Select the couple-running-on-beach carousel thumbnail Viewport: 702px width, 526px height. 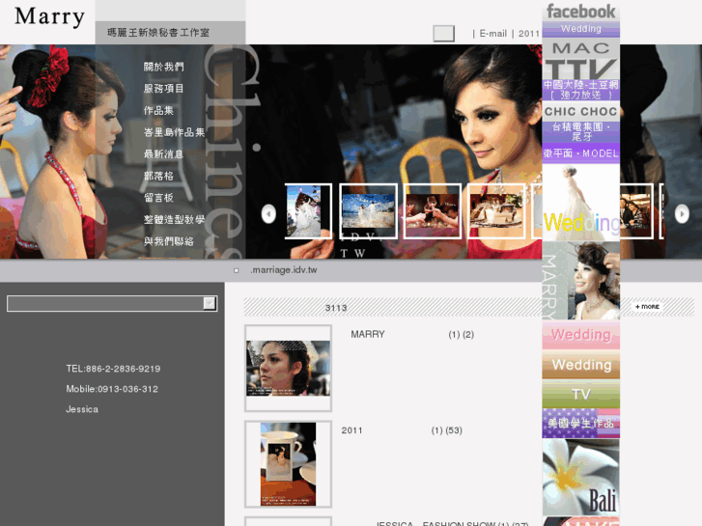click(369, 211)
